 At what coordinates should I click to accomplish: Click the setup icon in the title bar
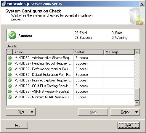pos(4,4)
